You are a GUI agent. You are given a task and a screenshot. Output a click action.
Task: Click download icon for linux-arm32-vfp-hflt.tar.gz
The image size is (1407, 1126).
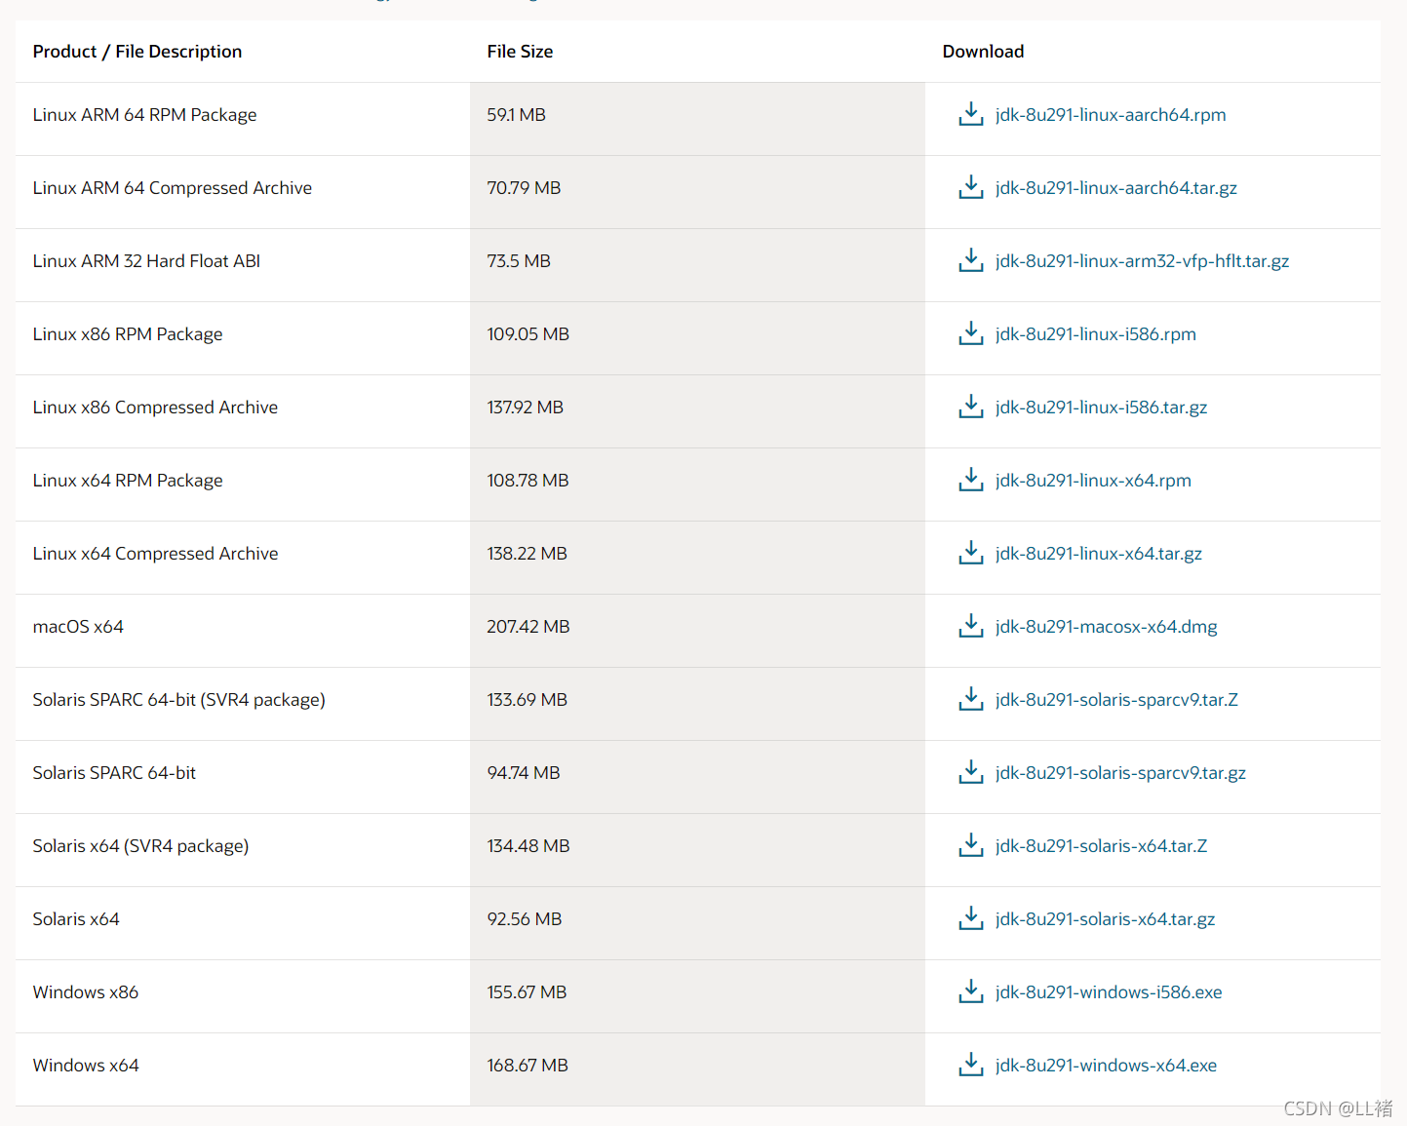click(x=970, y=260)
